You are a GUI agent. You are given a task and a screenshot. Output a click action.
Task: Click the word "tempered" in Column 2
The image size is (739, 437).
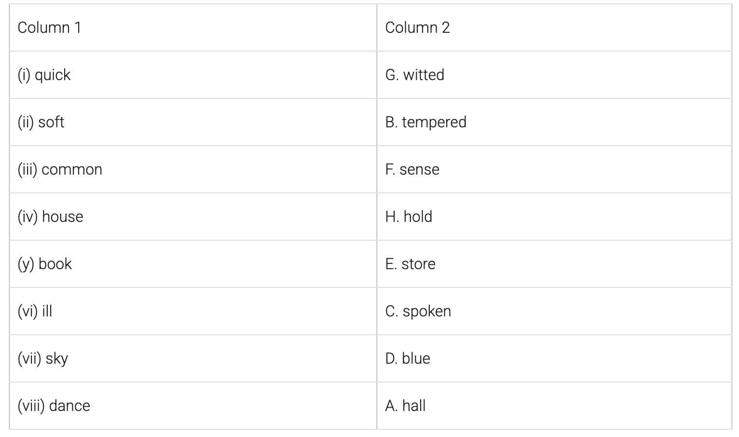[x=434, y=122]
